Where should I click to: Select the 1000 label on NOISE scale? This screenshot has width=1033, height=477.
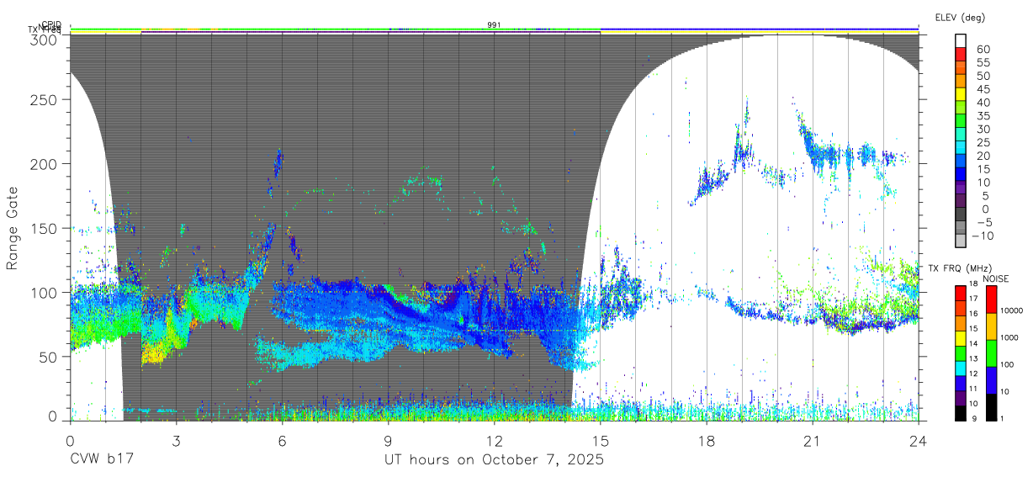click(1009, 338)
